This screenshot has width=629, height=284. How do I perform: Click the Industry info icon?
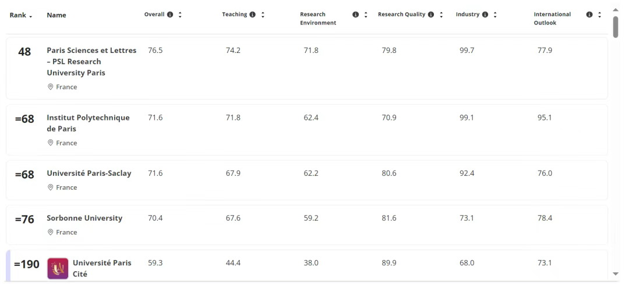click(x=485, y=15)
